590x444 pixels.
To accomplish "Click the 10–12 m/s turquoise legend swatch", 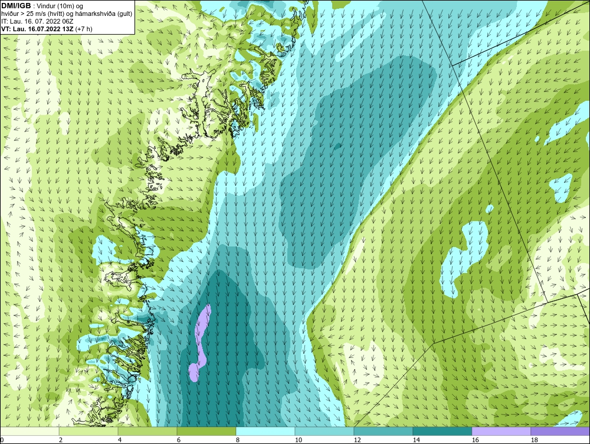I will tap(324, 431).
